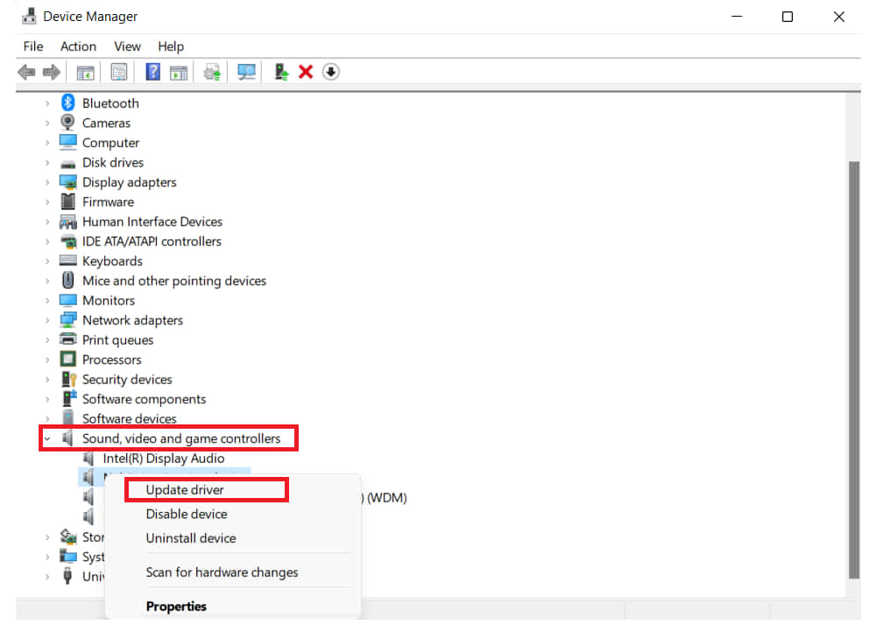Click the Device Manager title bar icon
Viewport: 869px width, 633px height.
click(29, 17)
